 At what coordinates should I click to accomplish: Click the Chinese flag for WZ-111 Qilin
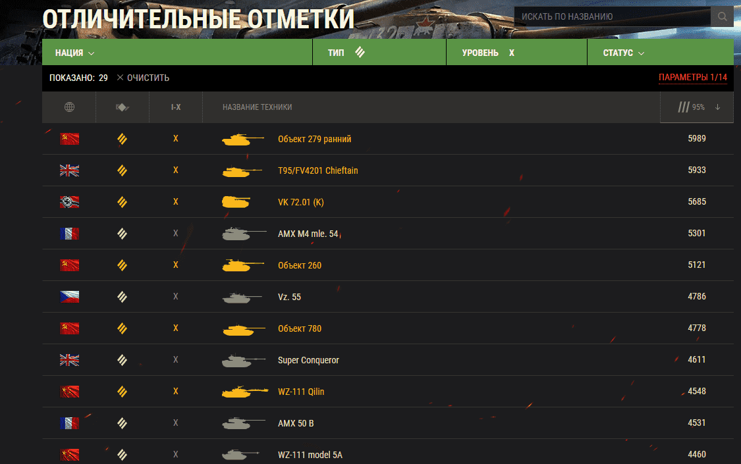(69, 392)
